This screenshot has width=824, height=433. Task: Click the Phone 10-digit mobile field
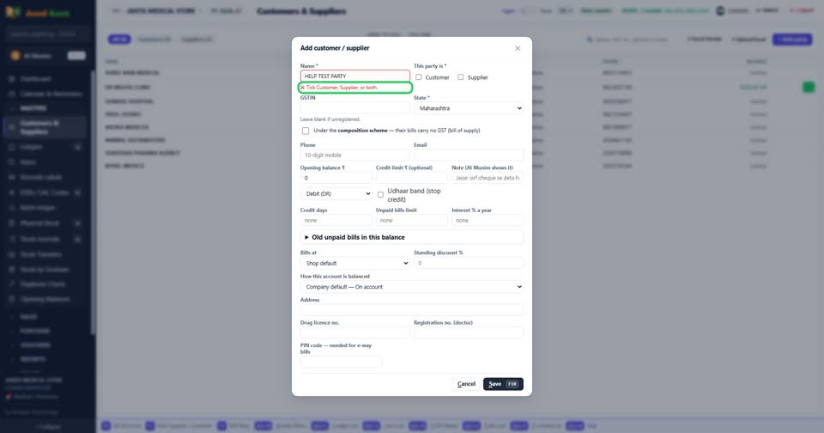[354, 156]
